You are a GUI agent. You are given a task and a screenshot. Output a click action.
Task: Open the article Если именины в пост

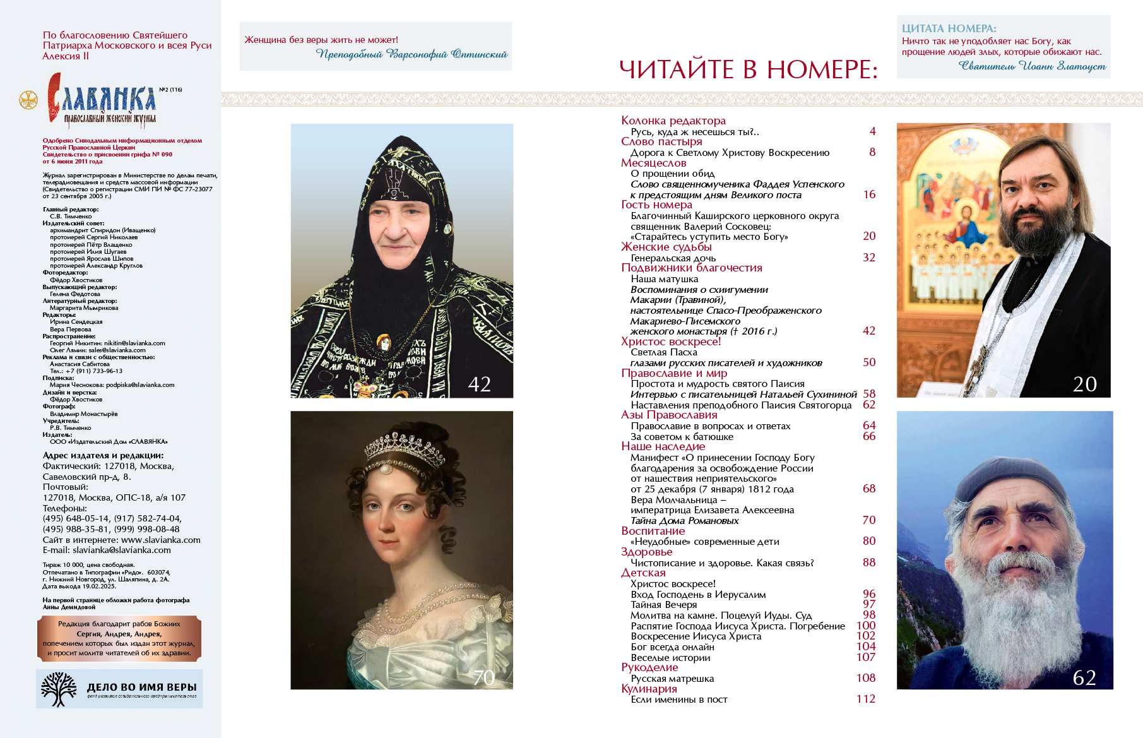(x=679, y=699)
